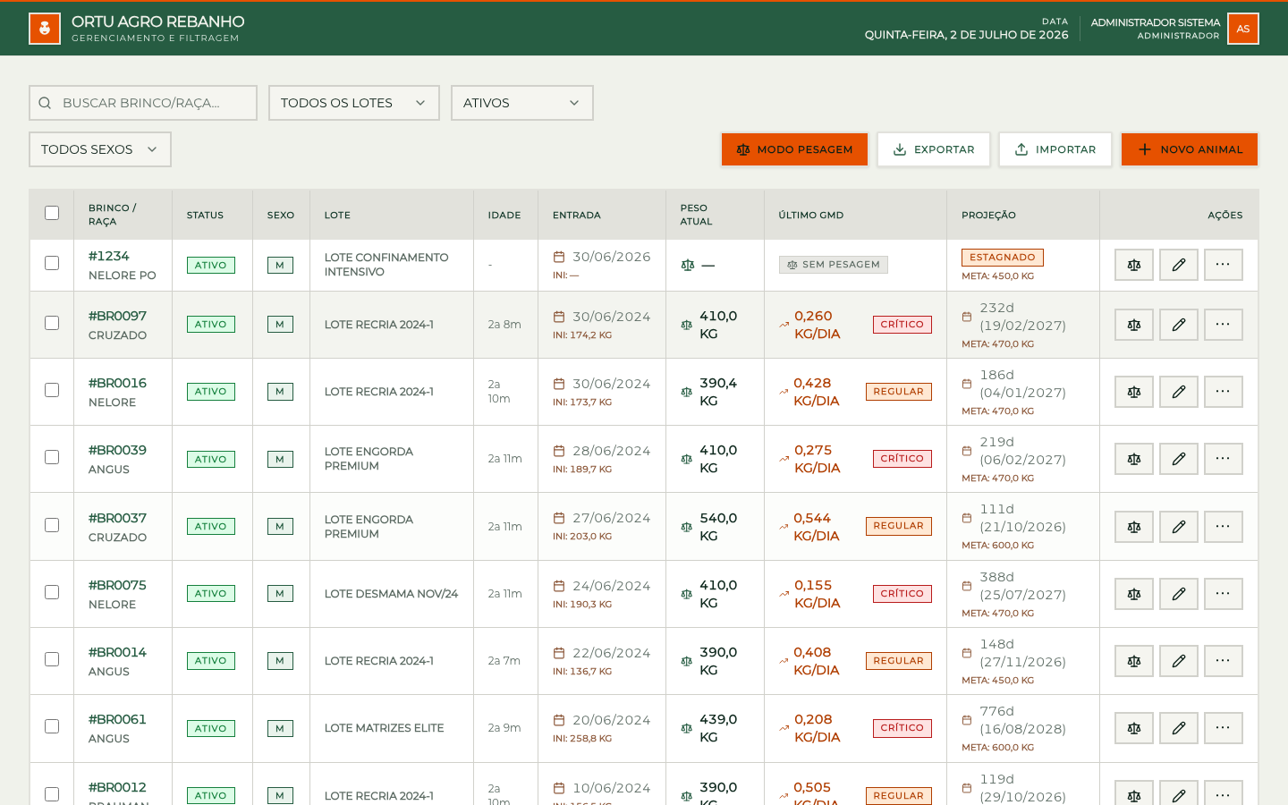Viewport: 1288px width, 805px height.
Task: Select row checkbox for #BR0097
Action: point(52,323)
